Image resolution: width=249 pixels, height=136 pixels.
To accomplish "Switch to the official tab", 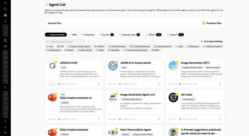I will point(153,35).
